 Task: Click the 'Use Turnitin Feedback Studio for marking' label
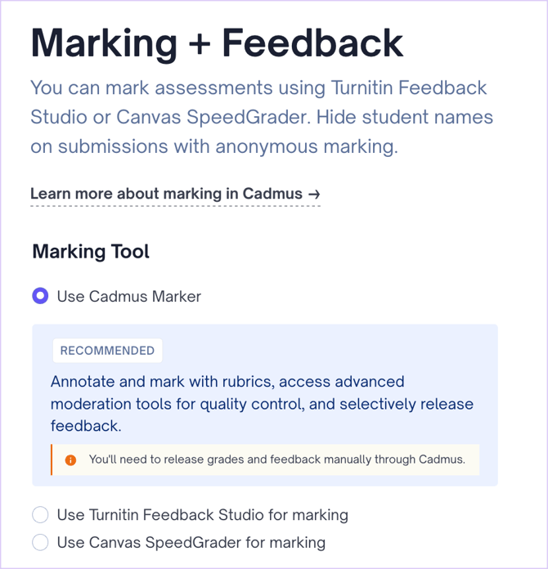[x=202, y=515]
